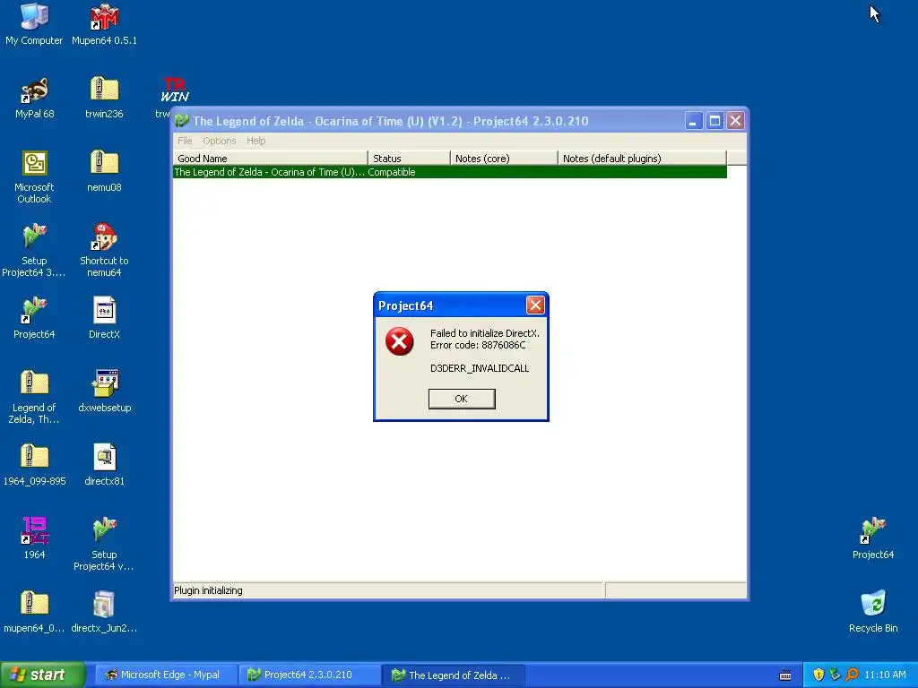
Task: Select the directx81 desktop icon
Action: [104, 465]
